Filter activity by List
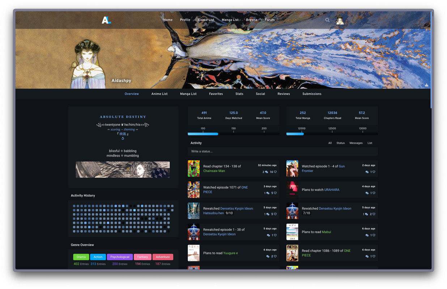The width and height of the screenshot is (447, 289). pos(370,143)
